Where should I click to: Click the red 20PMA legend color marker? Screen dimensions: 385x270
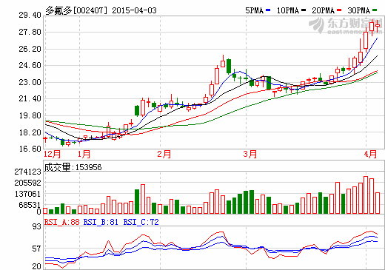pyautogui.click(x=339, y=10)
